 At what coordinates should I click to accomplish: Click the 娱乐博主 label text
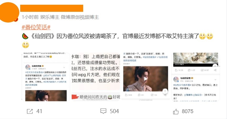point(50,17)
